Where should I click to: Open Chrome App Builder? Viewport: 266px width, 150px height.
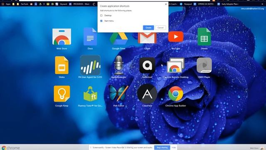click(x=175, y=94)
